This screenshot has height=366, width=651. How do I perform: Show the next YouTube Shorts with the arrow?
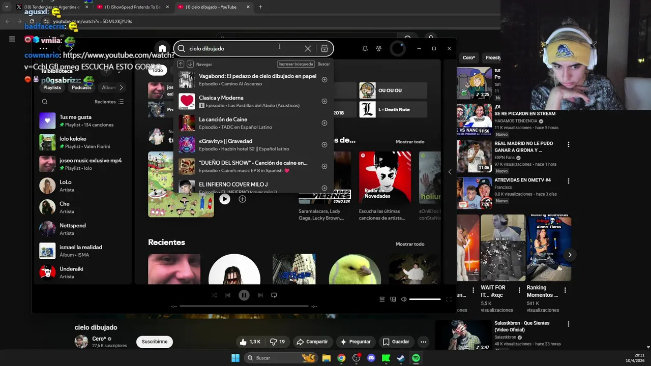coord(570,255)
